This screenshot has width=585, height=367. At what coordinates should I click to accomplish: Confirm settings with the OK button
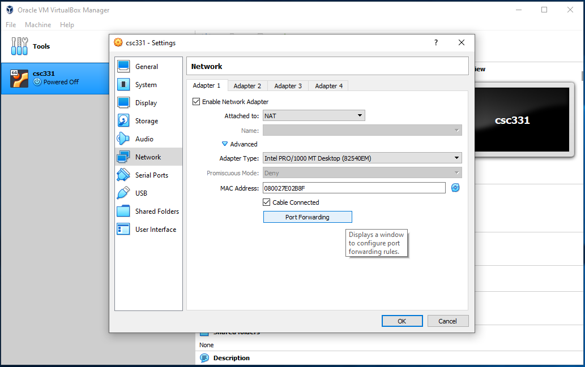click(402, 321)
